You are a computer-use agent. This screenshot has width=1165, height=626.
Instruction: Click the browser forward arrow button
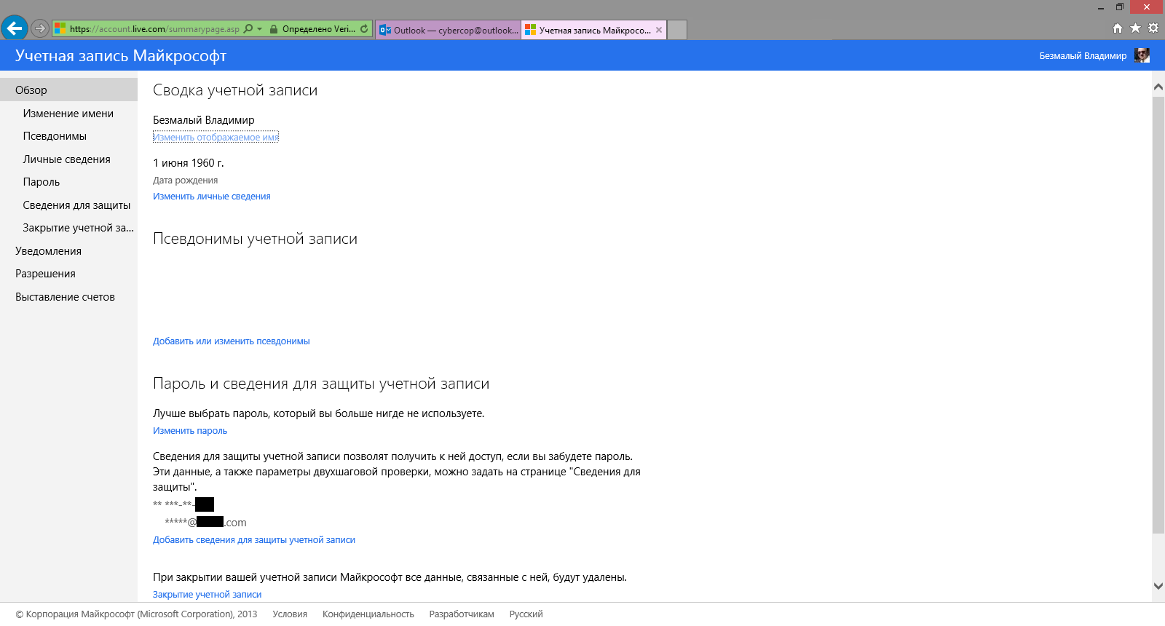coord(40,29)
